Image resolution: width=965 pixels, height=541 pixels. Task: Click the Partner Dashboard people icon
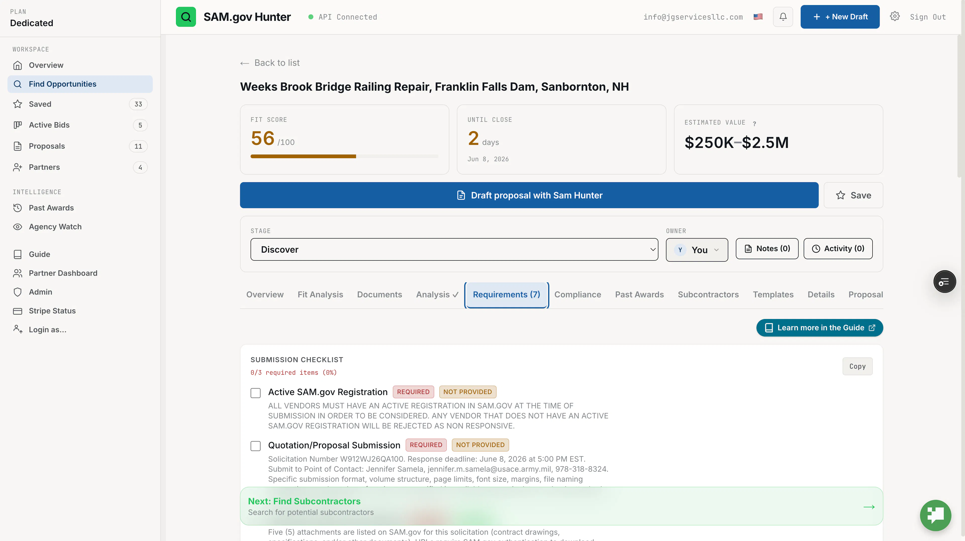[x=18, y=273]
